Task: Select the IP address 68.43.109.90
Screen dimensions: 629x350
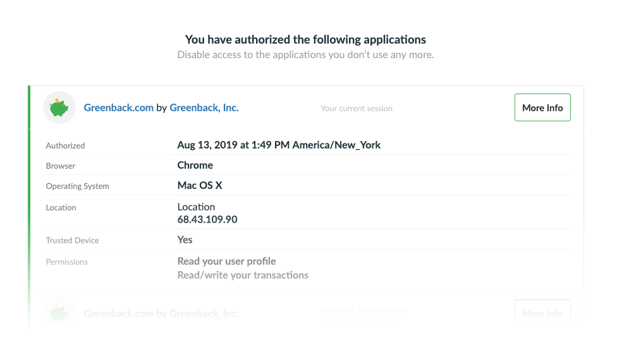Action: (x=207, y=220)
